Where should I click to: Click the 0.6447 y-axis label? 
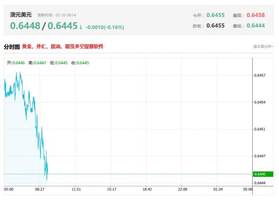260,156
